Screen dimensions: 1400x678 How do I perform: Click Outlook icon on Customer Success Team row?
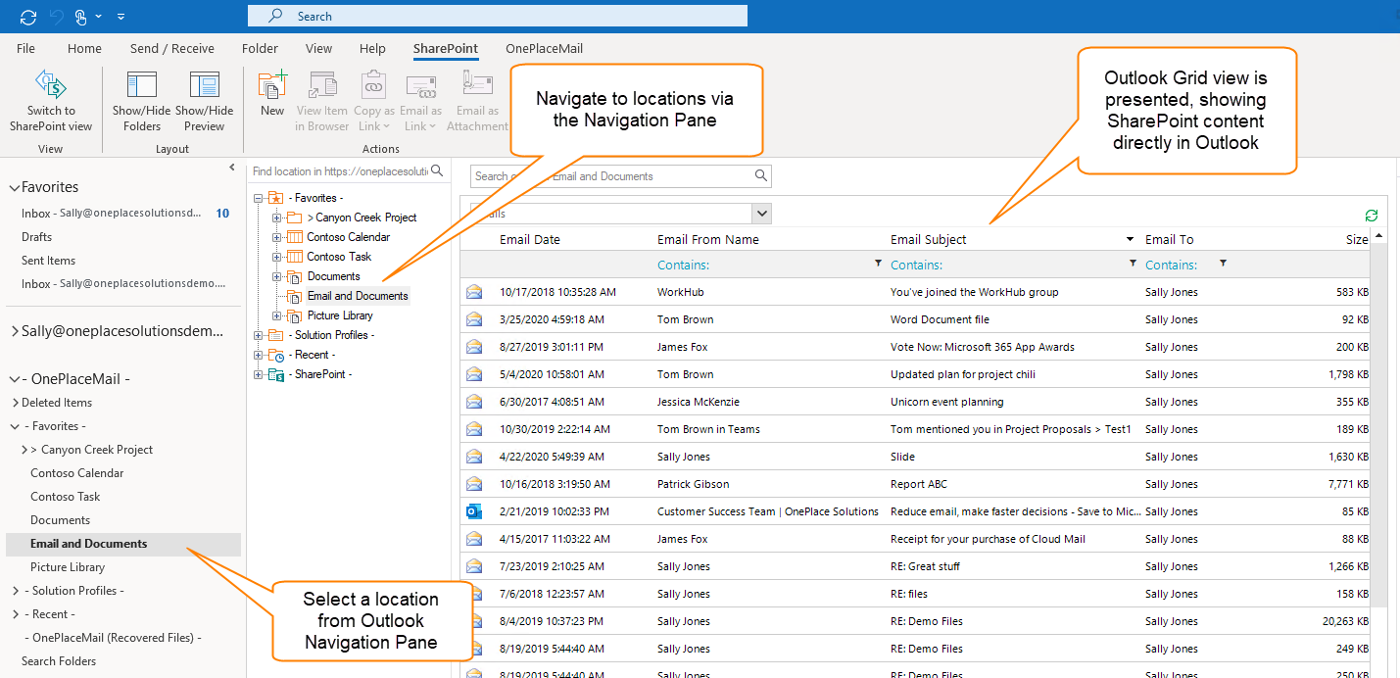pos(475,511)
